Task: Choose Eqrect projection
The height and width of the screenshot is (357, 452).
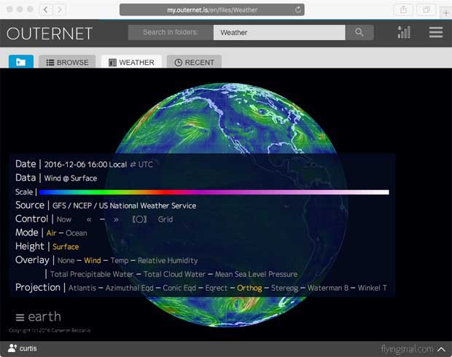Action: (x=217, y=288)
